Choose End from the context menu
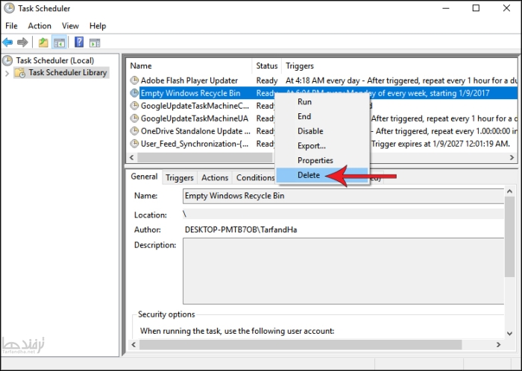Viewport: 522px width, 371px height. (322, 116)
